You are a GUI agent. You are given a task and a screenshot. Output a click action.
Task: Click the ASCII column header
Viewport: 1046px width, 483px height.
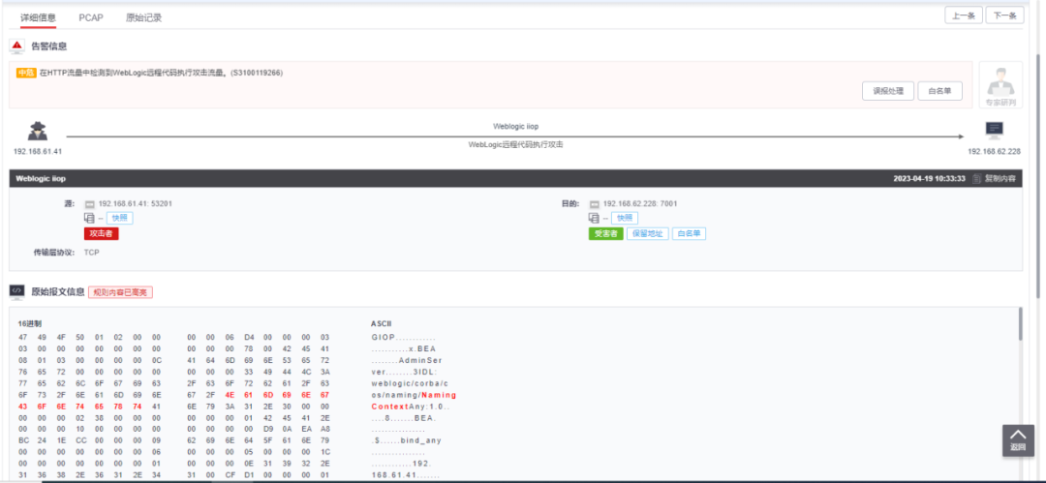[x=381, y=323]
